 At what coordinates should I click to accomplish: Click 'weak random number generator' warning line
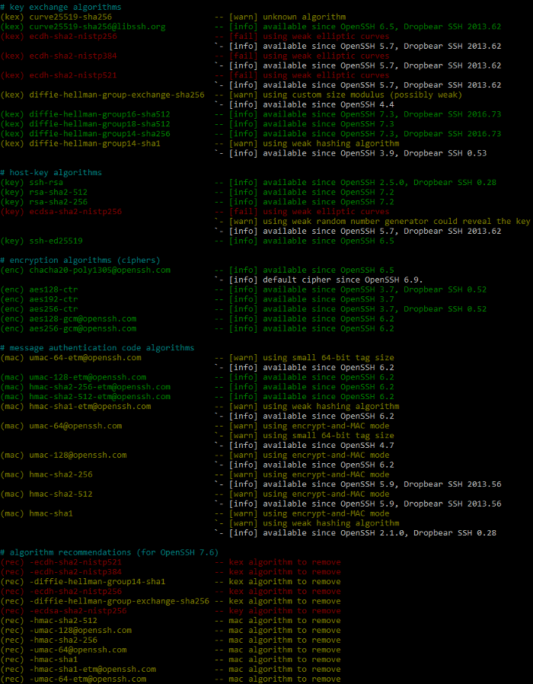point(396,221)
